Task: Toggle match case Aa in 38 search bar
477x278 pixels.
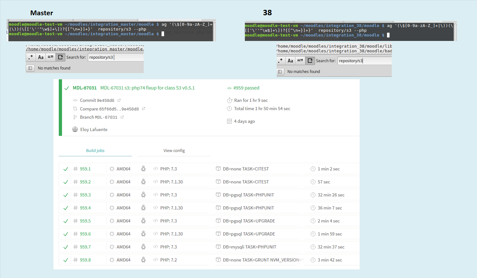Action: pos(290,61)
